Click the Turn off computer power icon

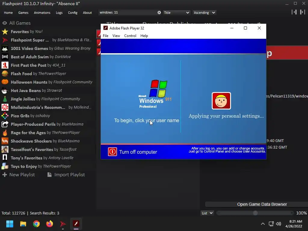point(112,152)
